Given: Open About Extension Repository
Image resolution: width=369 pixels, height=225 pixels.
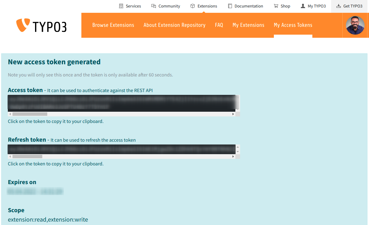Looking at the screenshot, I should click(x=174, y=25).
